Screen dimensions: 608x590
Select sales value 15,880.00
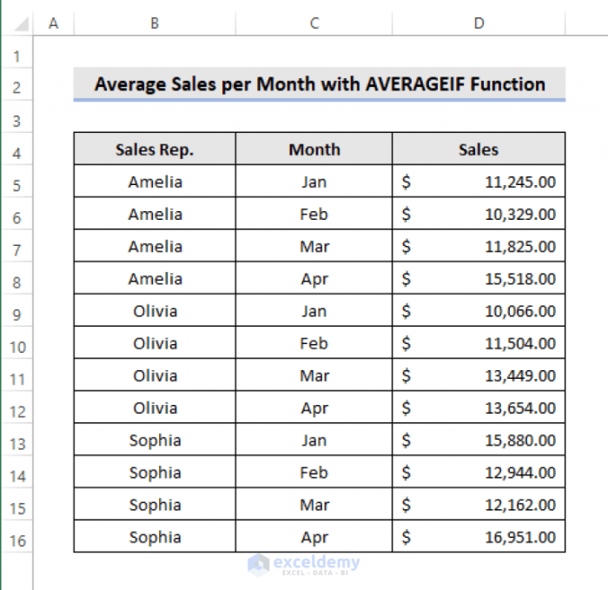click(x=479, y=440)
